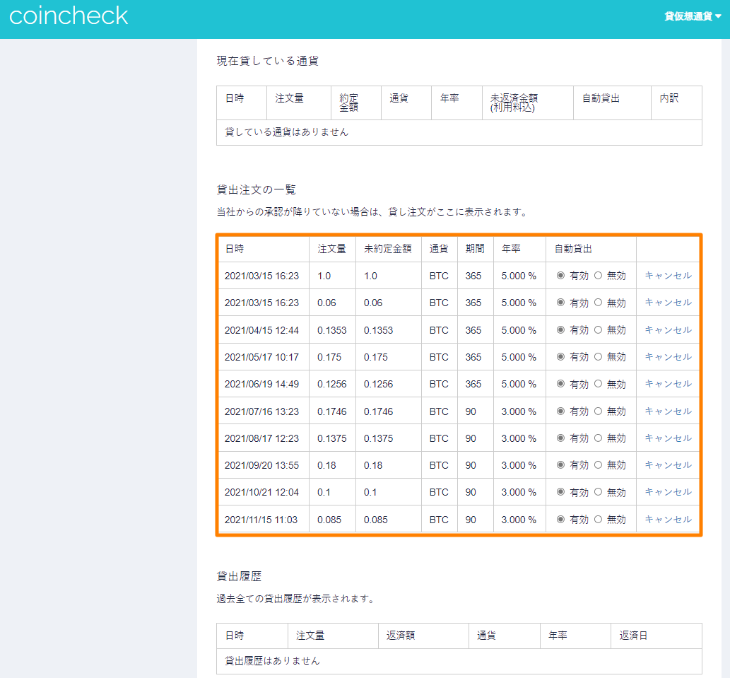
Task: Select 無効 for the 2021/05/17 order
Action: (599, 357)
